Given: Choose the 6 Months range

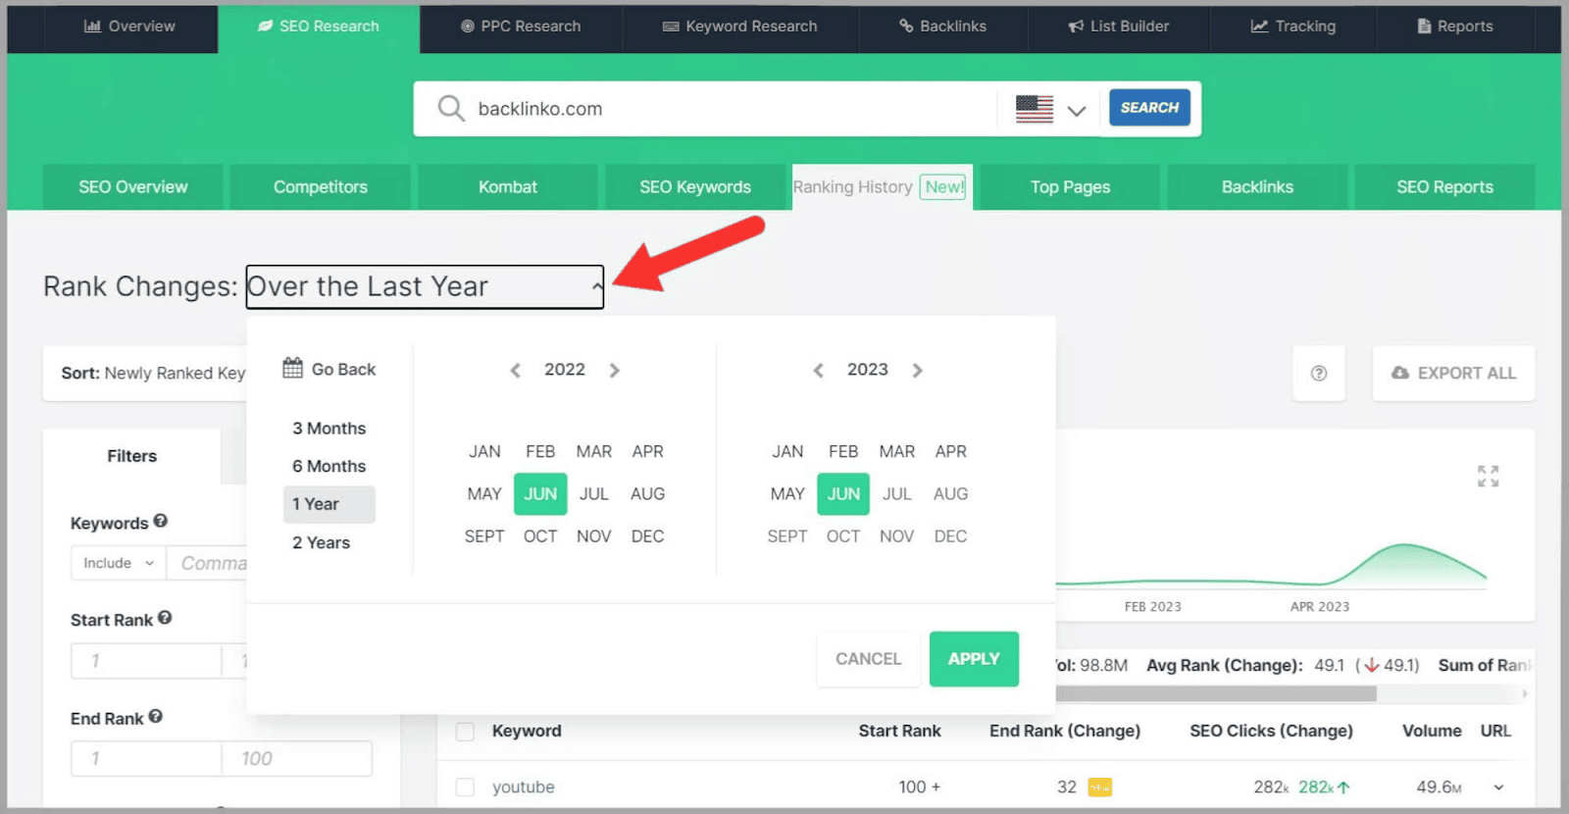Looking at the screenshot, I should [329, 467].
